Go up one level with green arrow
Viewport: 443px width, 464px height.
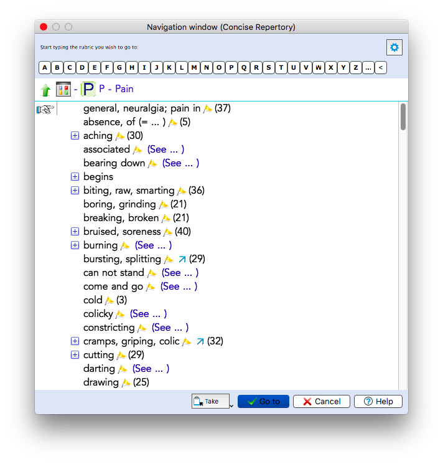coord(45,90)
